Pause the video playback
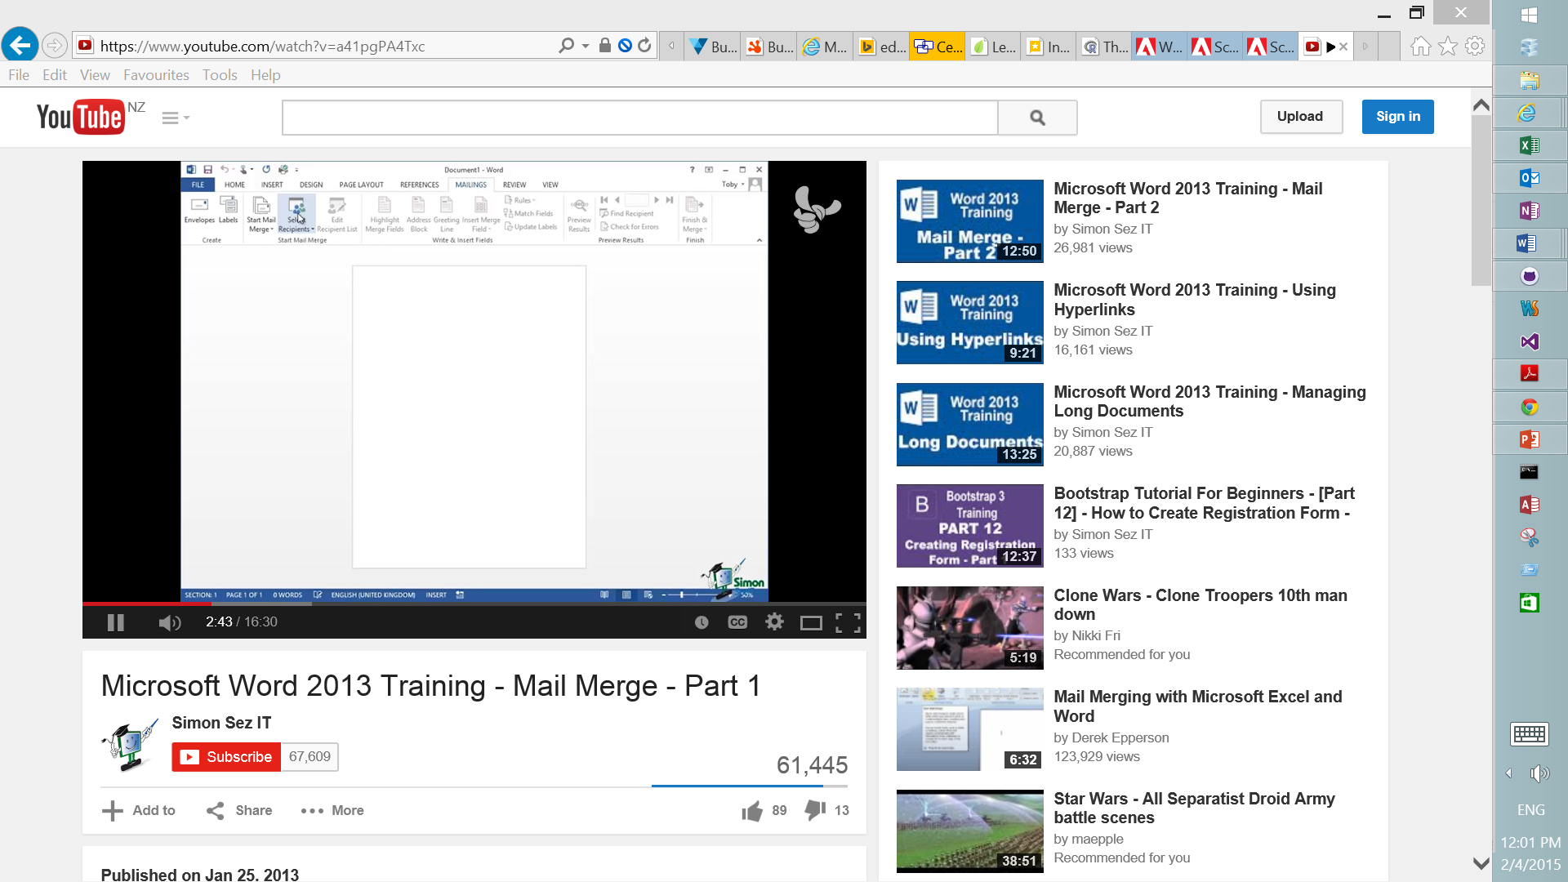This screenshot has width=1568, height=882. pos(116,622)
